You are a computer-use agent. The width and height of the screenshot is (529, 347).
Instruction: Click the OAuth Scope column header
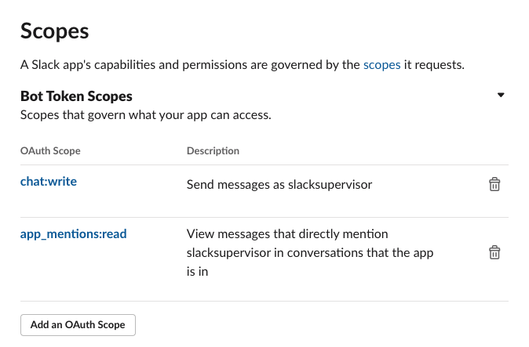(50, 150)
